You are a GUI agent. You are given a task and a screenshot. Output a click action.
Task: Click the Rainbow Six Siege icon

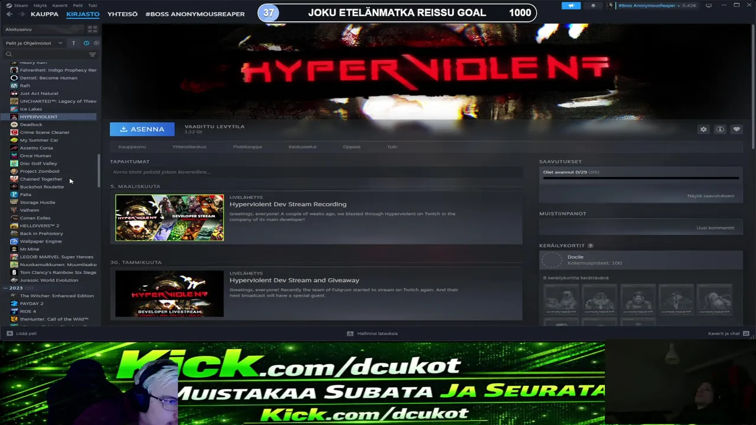click(14, 272)
